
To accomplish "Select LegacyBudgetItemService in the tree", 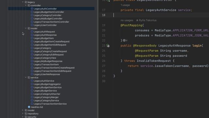I will pyautogui.click(x=48, y=88).
